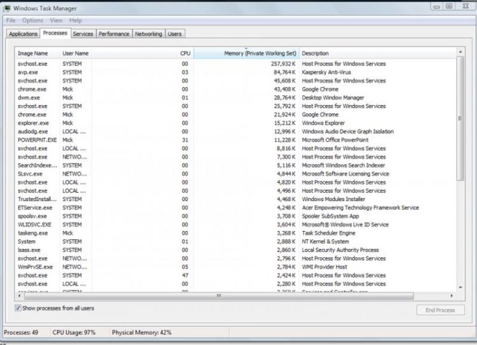The height and width of the screenshot is (345, 477).
Task: Open the View menu
Action: point(56,20)
